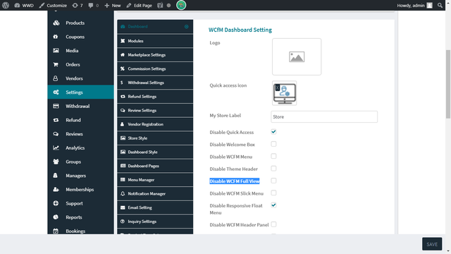451x254 pixels.
Task: Open Vendor Registration tab
Action: pos(155,124)
